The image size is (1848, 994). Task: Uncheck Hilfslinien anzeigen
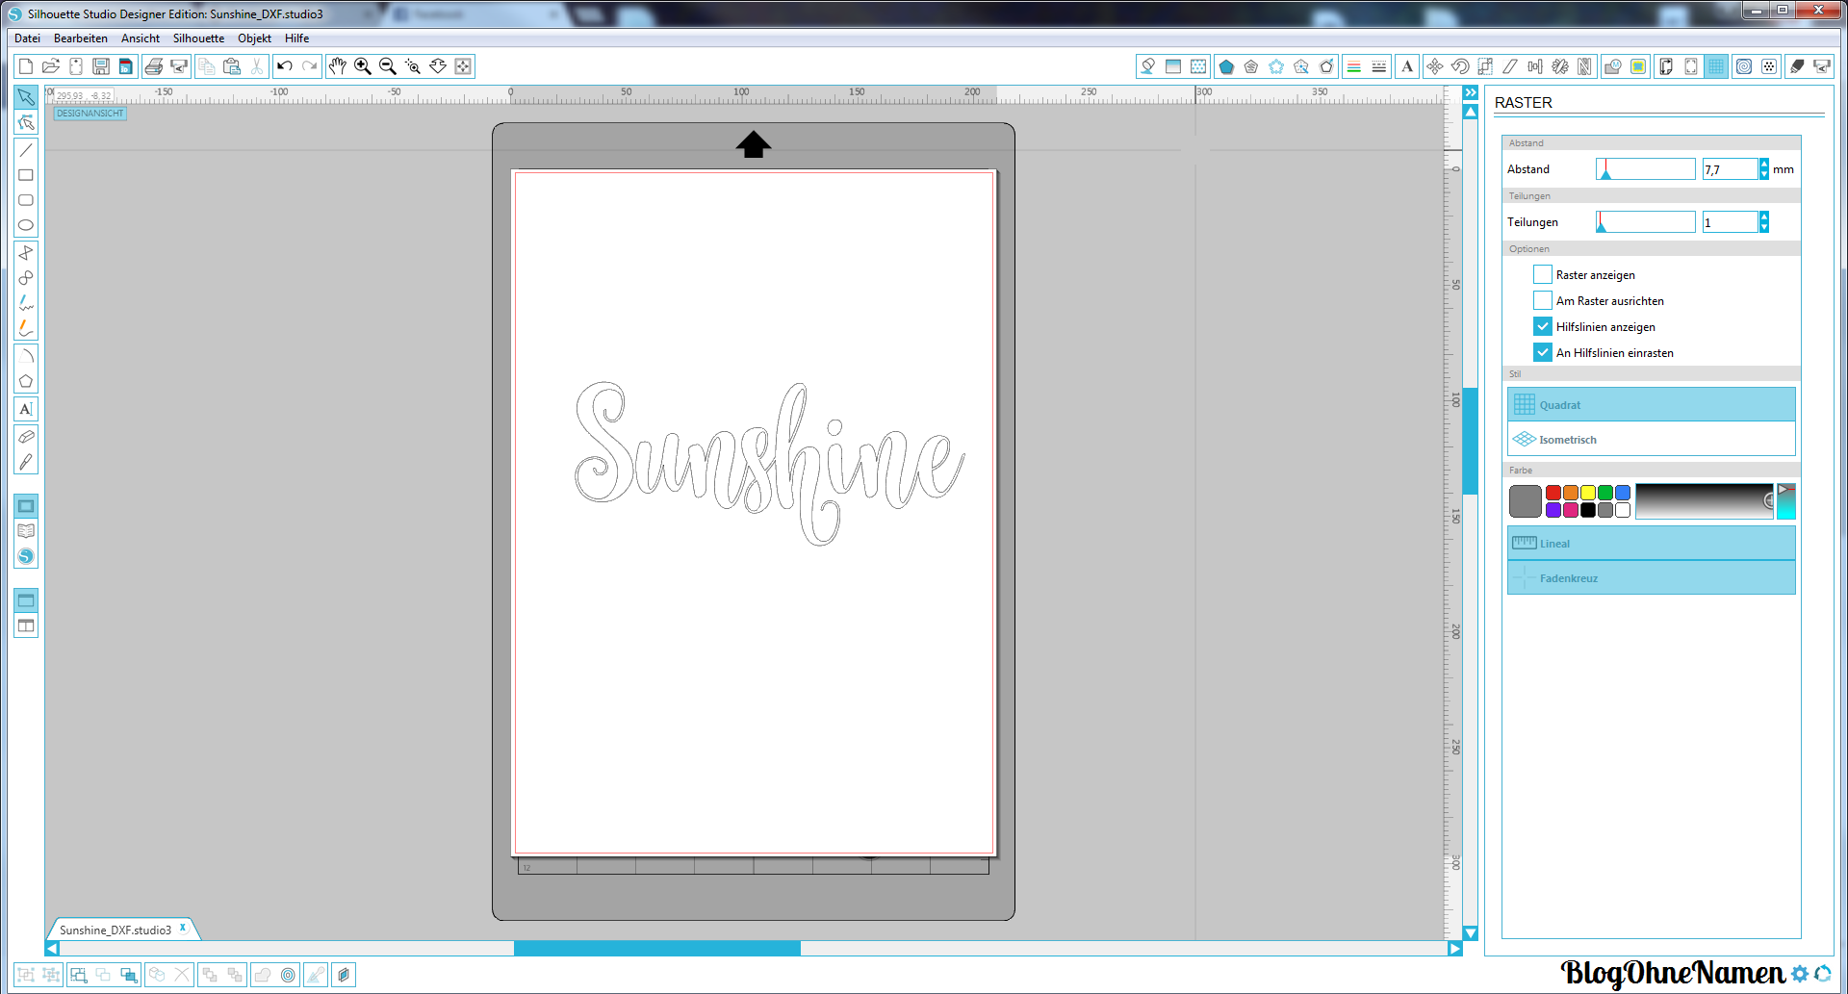click(x=1543, y=327)
